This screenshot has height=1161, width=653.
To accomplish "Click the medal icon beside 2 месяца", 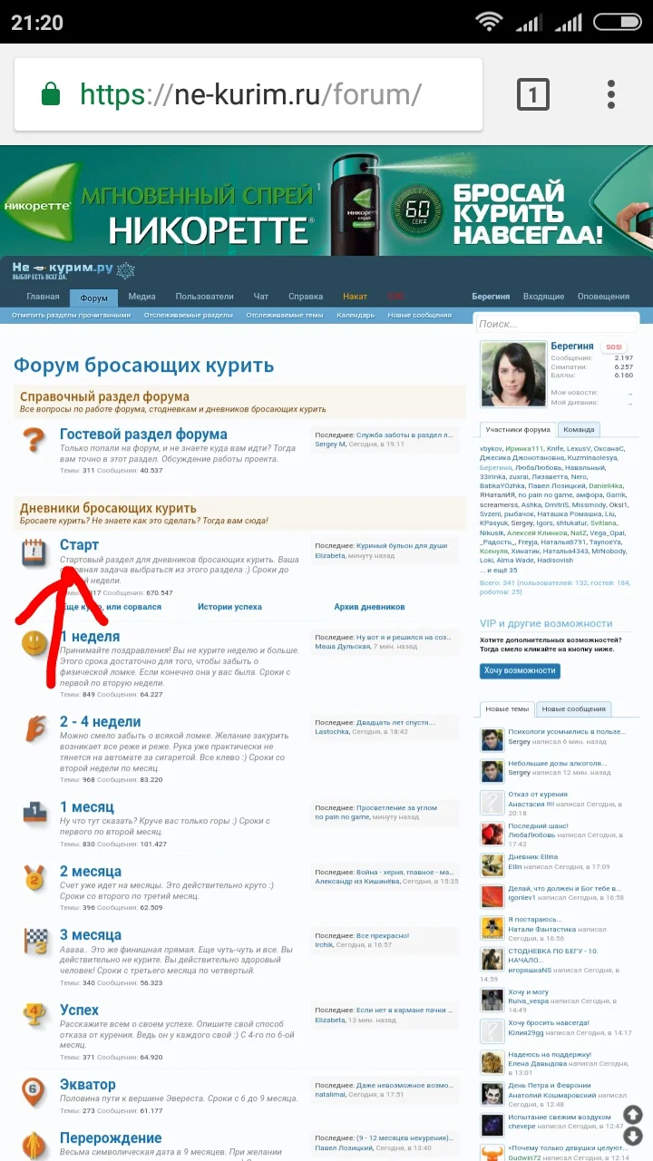I will tap(34, 877).
